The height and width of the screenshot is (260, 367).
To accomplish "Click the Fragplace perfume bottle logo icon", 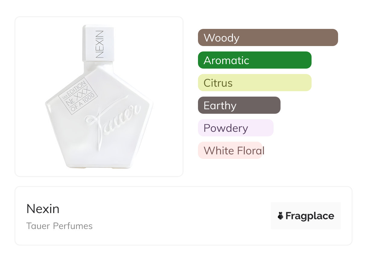I will click(281, 216).
